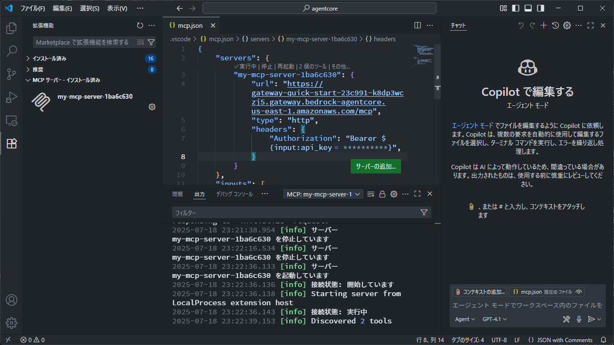Open the Extensions view in activity bar
Screen dimensions: 614x345
[12, 143]
